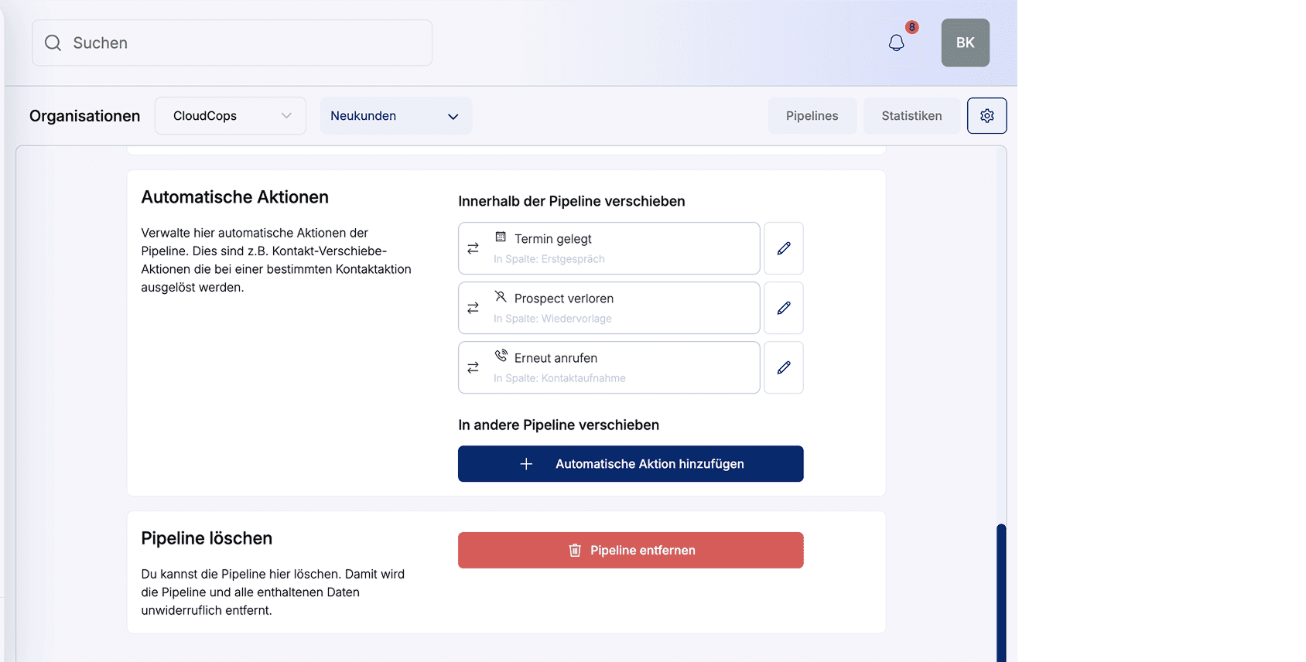Click the search magnifier icon
The height and width of the screenshot is (662, 1306).
[x=53, y=43]
